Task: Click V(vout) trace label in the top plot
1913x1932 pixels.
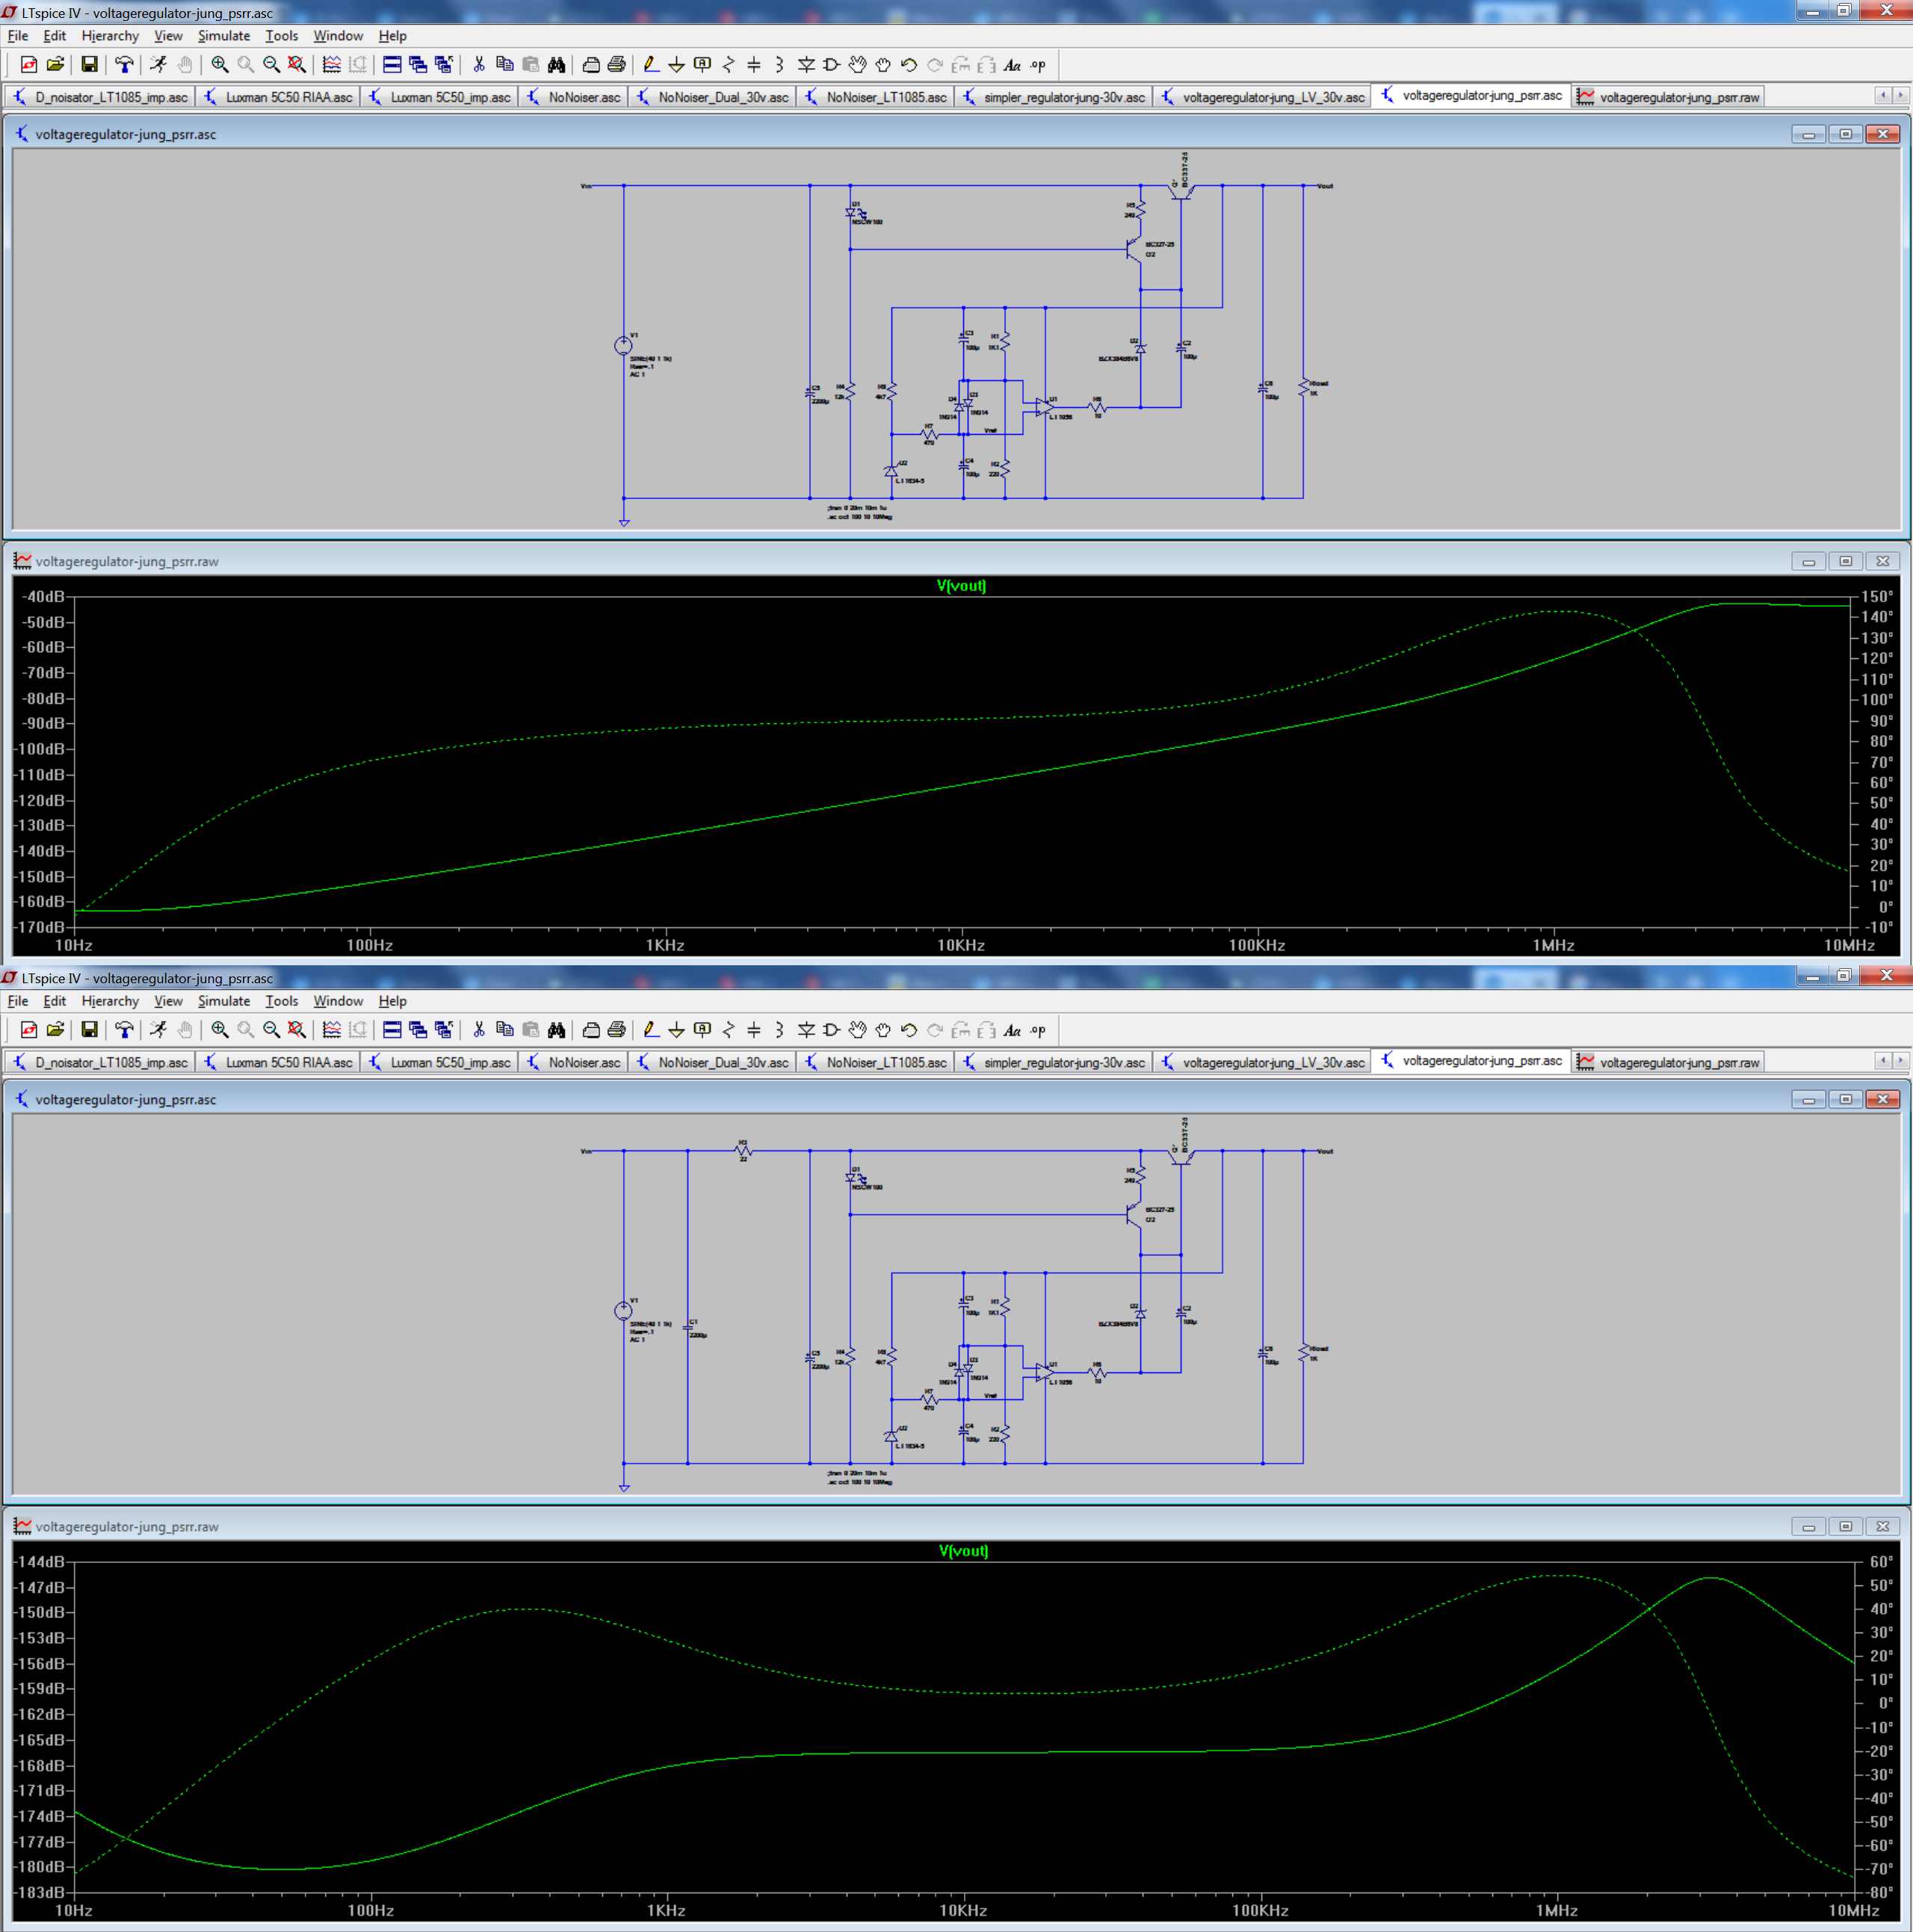Action: coord(961,586)
